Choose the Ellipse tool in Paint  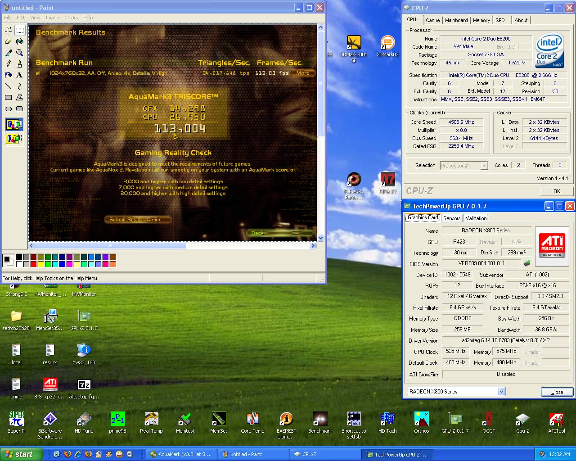[x=9, y=108]
